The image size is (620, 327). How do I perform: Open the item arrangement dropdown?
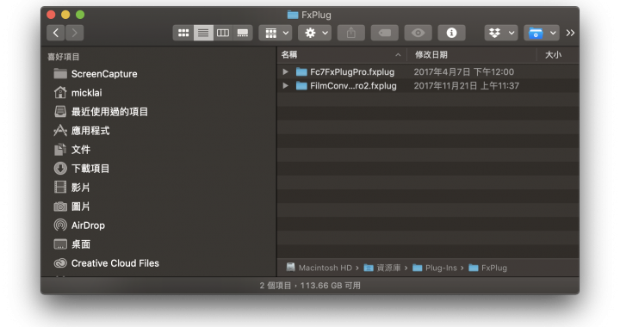276,33
